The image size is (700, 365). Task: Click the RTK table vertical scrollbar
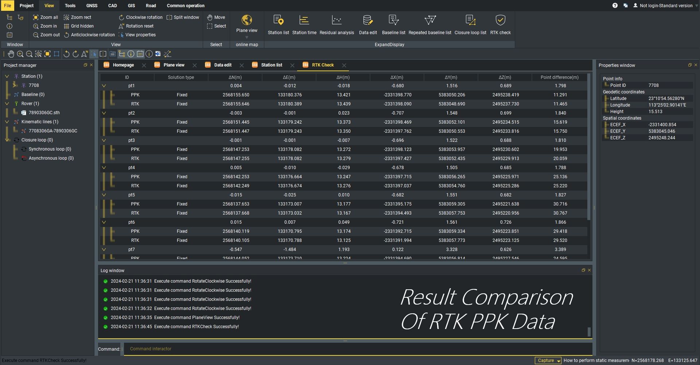[x=588, y=146]
